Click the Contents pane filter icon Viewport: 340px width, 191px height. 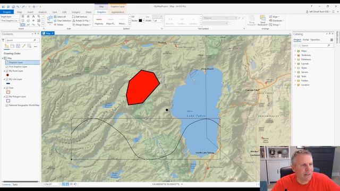(x=3, y=40)
